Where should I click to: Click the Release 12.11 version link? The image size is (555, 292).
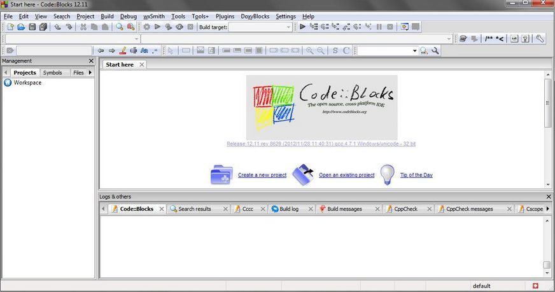click(x=321, y=144)
